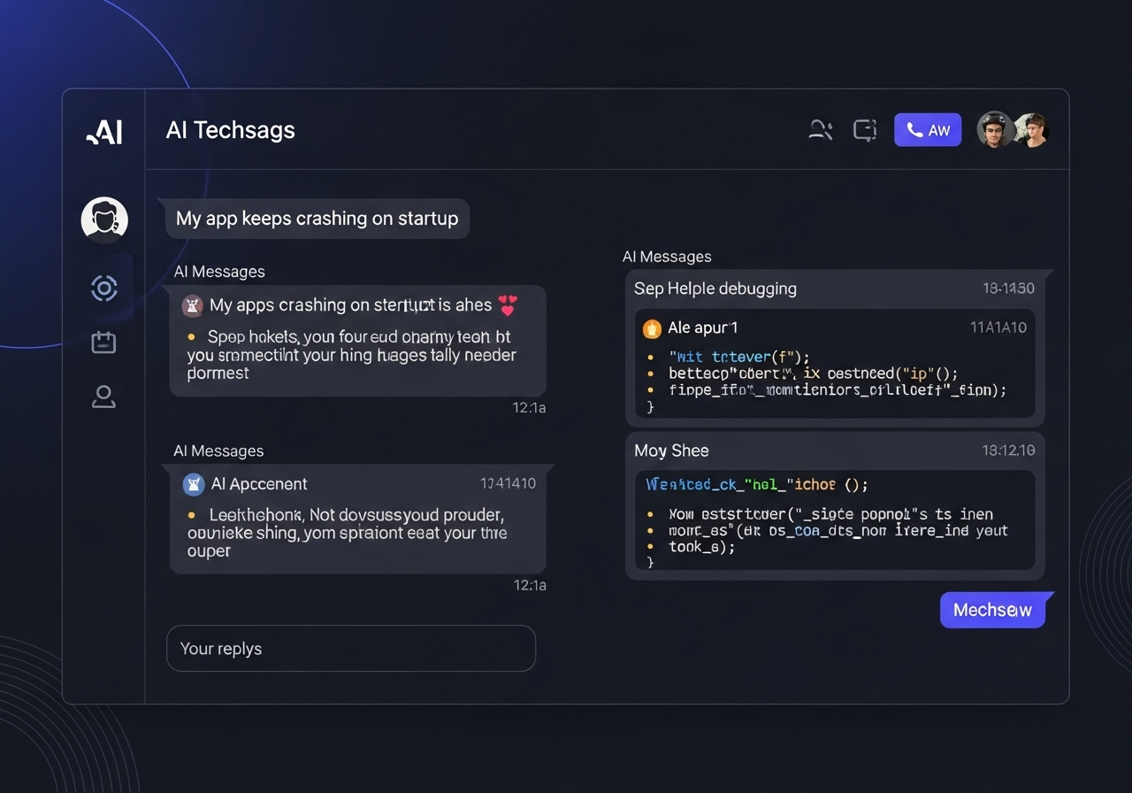1132x793 pixels.
Task: Click the first participant avatar in header
Action: pos(995,130)
